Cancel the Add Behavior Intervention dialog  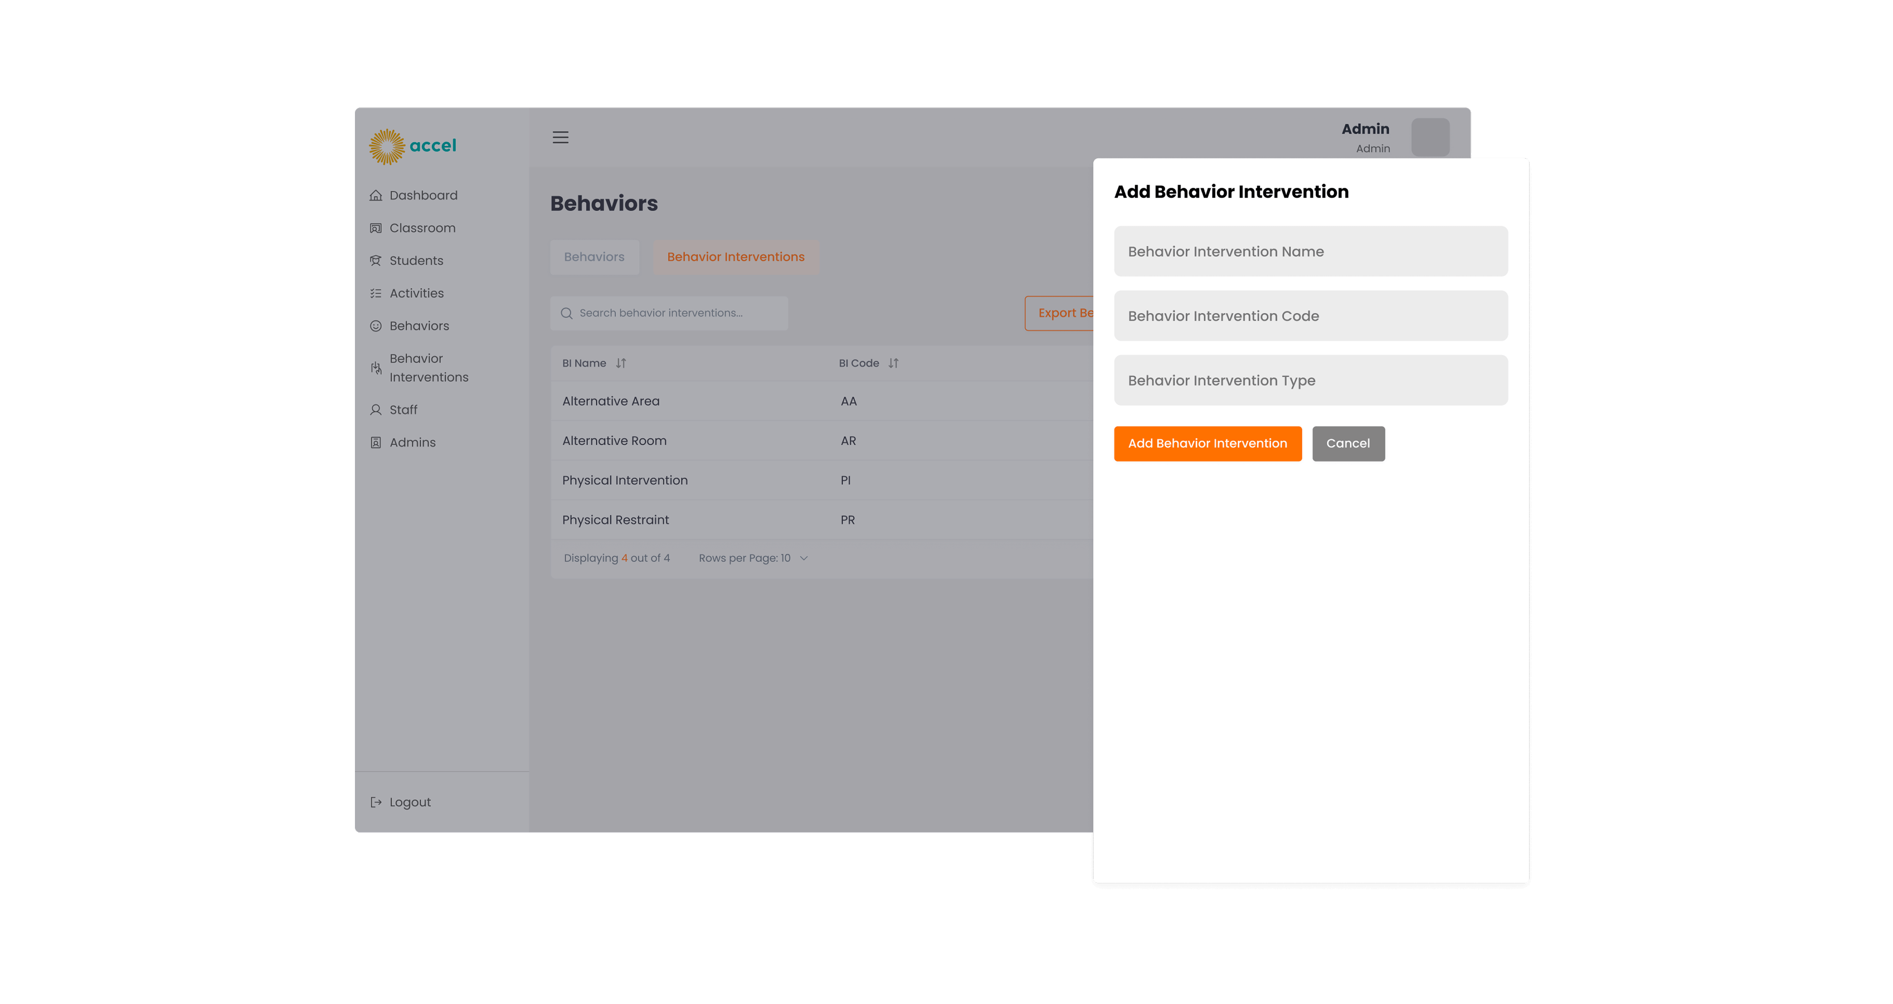[1348, 444]
